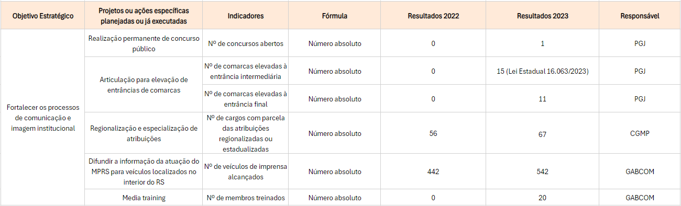Click the Responsável column header

click(x=640, y=16)
